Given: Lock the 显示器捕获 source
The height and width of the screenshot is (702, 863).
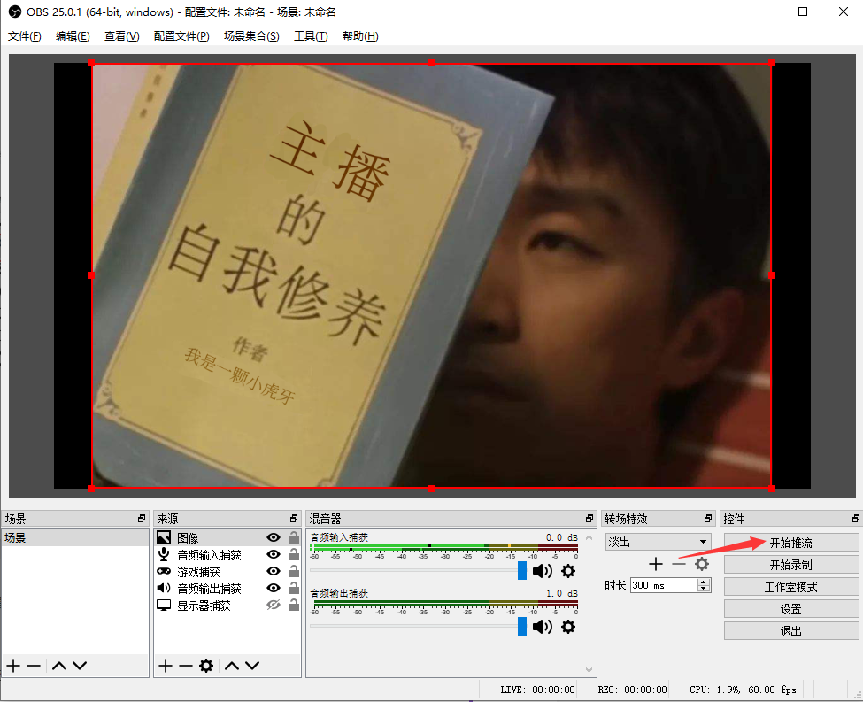Looking at the screenshot, I should tap(294, 606).
